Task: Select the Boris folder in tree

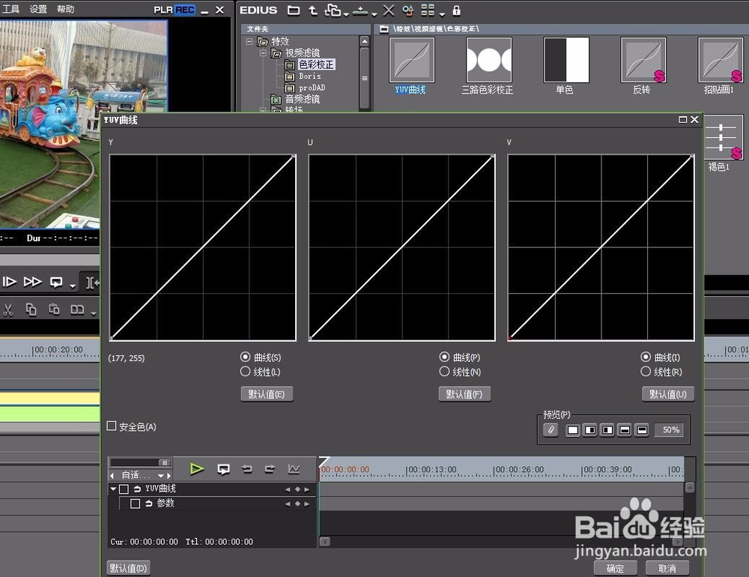Action: point(310,76)
